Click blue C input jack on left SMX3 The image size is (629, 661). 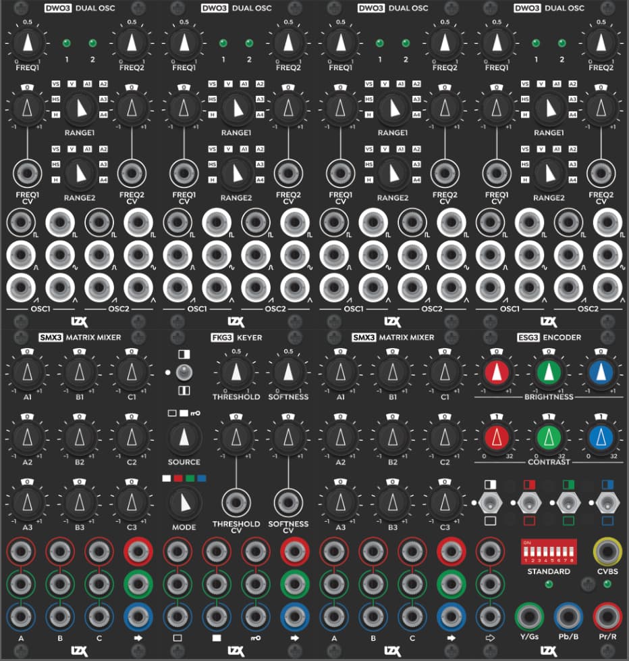(99, 617)
